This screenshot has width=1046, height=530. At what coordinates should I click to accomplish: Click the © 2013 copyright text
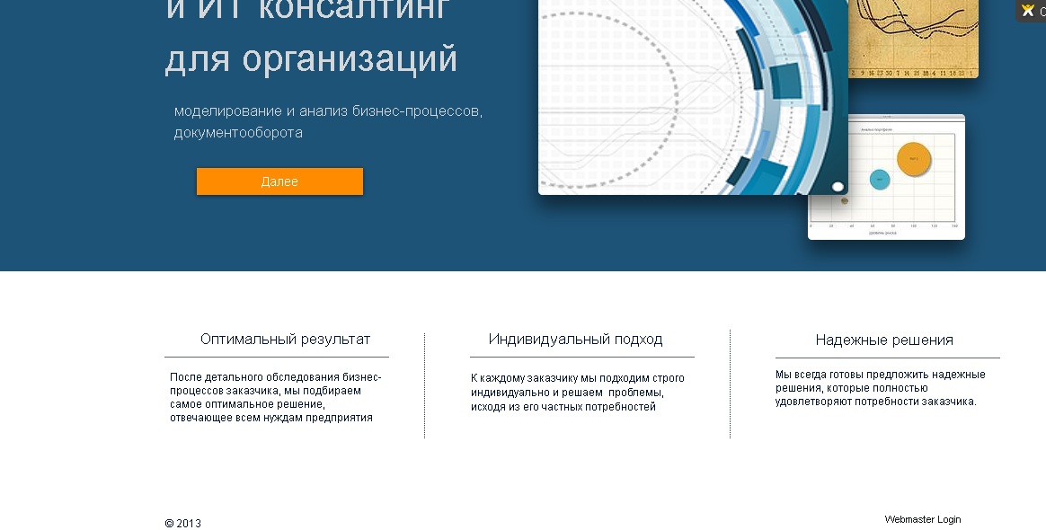(x=182, y=522)
